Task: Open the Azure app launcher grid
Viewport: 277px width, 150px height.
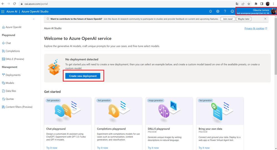Action: point(3,12)
